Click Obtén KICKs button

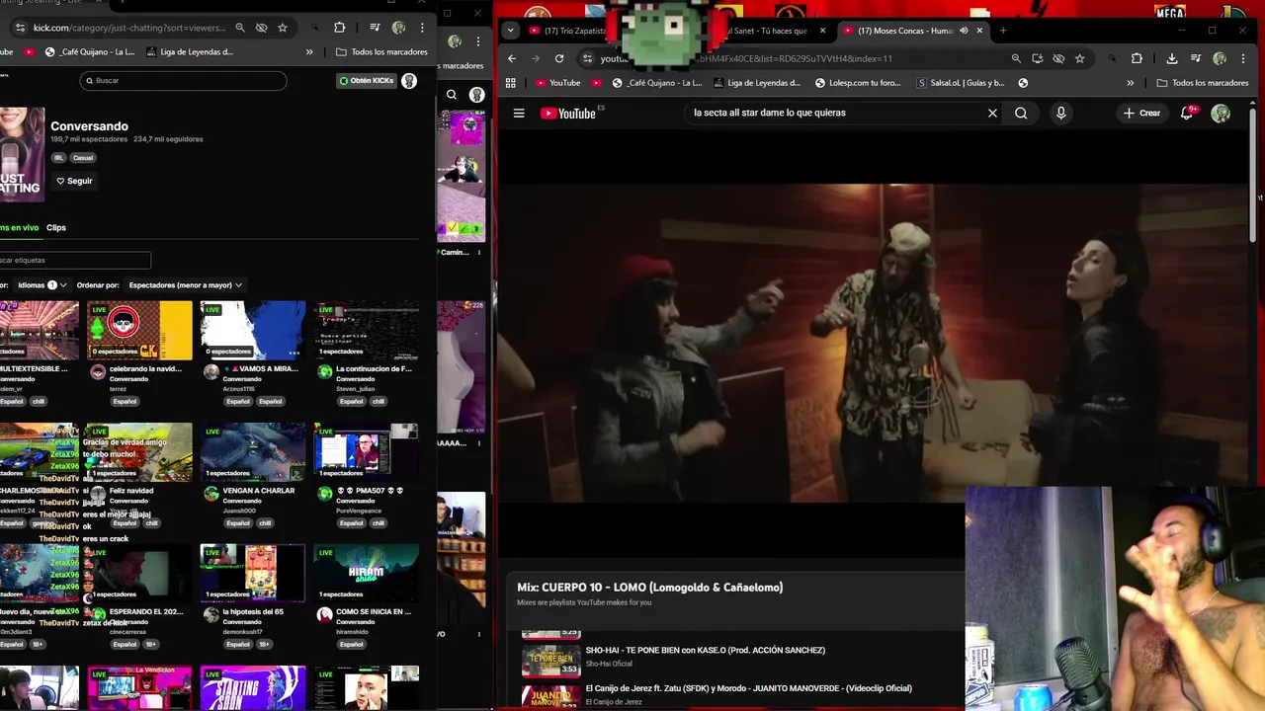366,81
